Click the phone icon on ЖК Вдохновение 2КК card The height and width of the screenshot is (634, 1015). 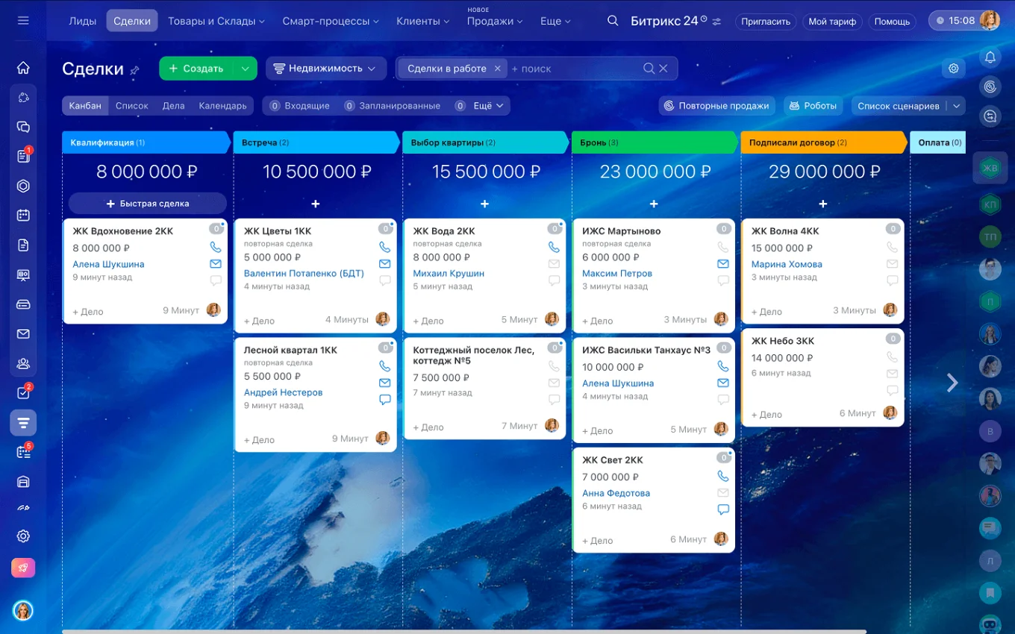click(x=216, y=247)
